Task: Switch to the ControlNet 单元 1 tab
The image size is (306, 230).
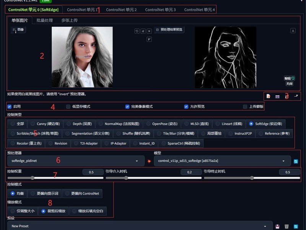Action: point(82,10)
